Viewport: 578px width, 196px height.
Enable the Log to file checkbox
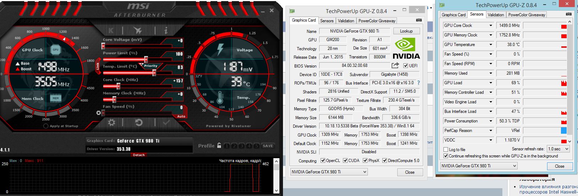446,150
